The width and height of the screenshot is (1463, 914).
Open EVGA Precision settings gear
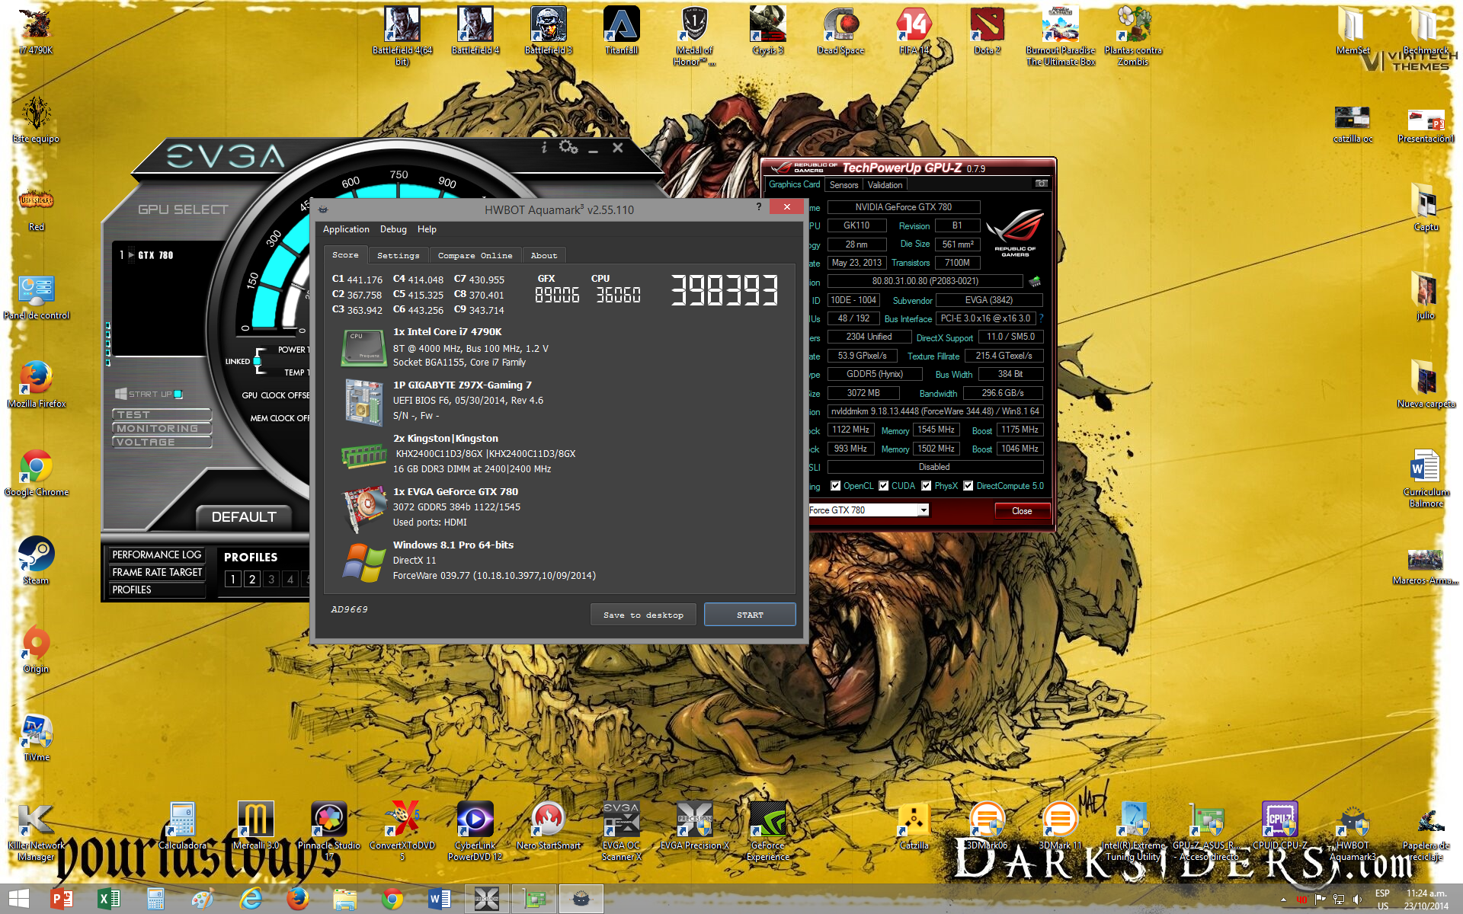click(x=568, y=147)
